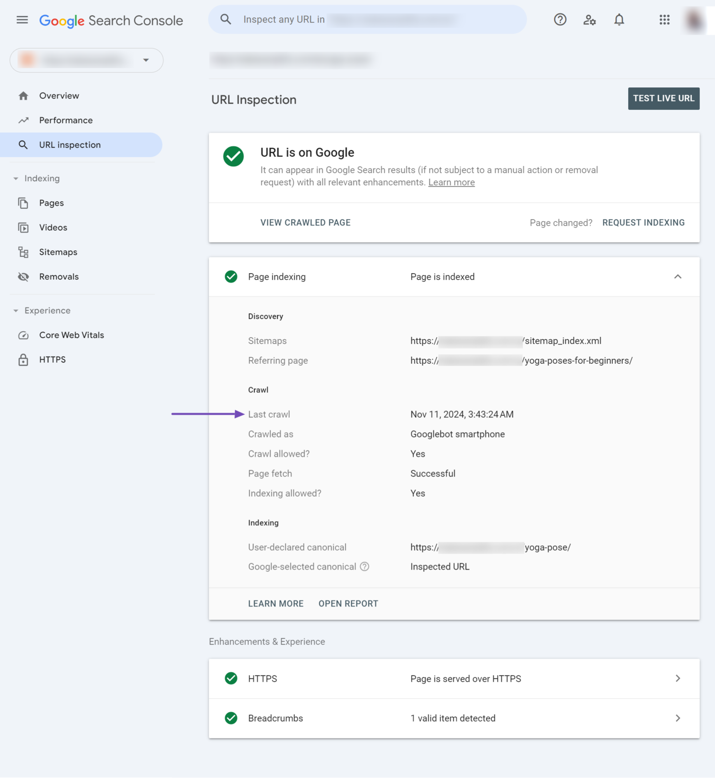The height and width of the screenshot is (778, 715).
Task: Click the help icon beside Google-selected canonical
Action: point(365,567)
